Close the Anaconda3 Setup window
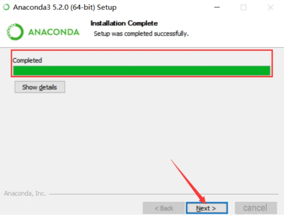 (x=270, y=8)
